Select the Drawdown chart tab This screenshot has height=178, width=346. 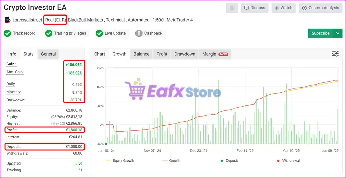pyautogui.click(x=185, y=54)
